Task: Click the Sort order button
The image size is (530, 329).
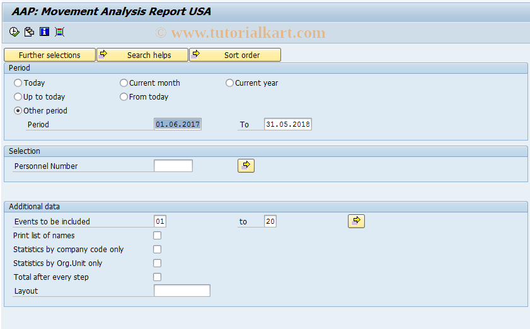Action: [x=235, y=55]
